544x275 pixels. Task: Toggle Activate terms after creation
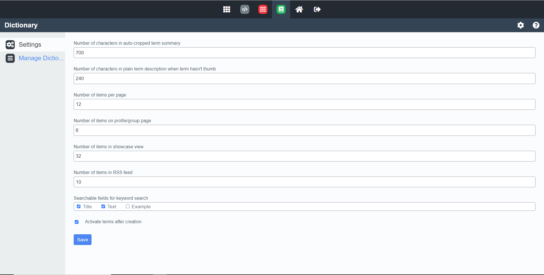77,222
